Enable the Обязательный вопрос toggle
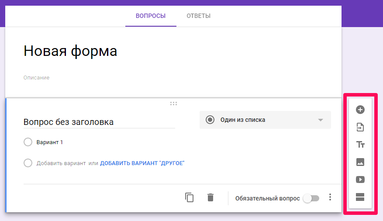383x221 pixels. click(x=311, y=198)
